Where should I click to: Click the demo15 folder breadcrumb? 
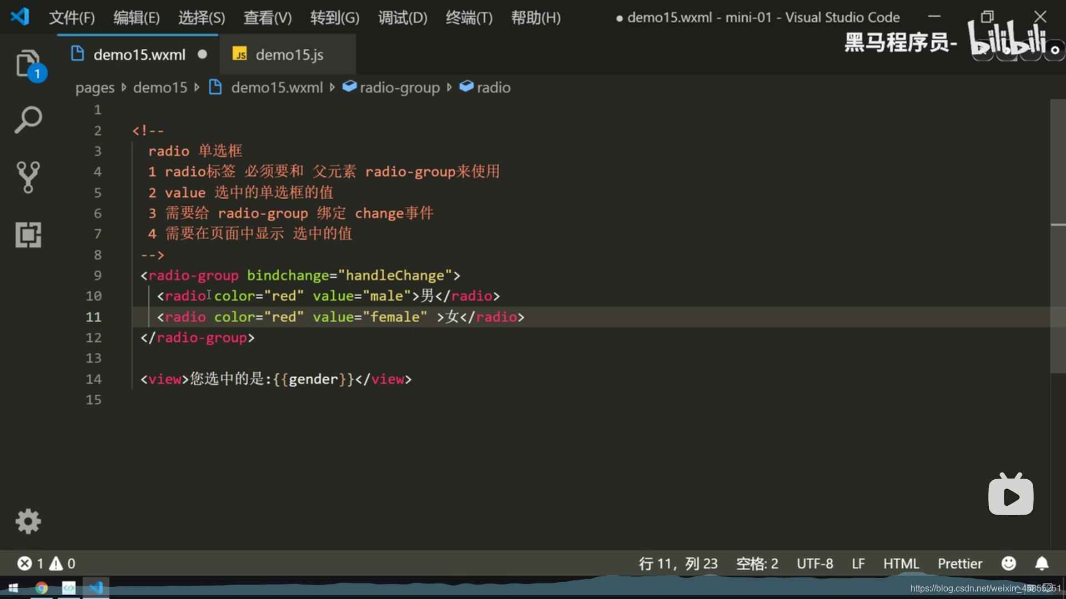pyautogui.click(x=160, y=88)
